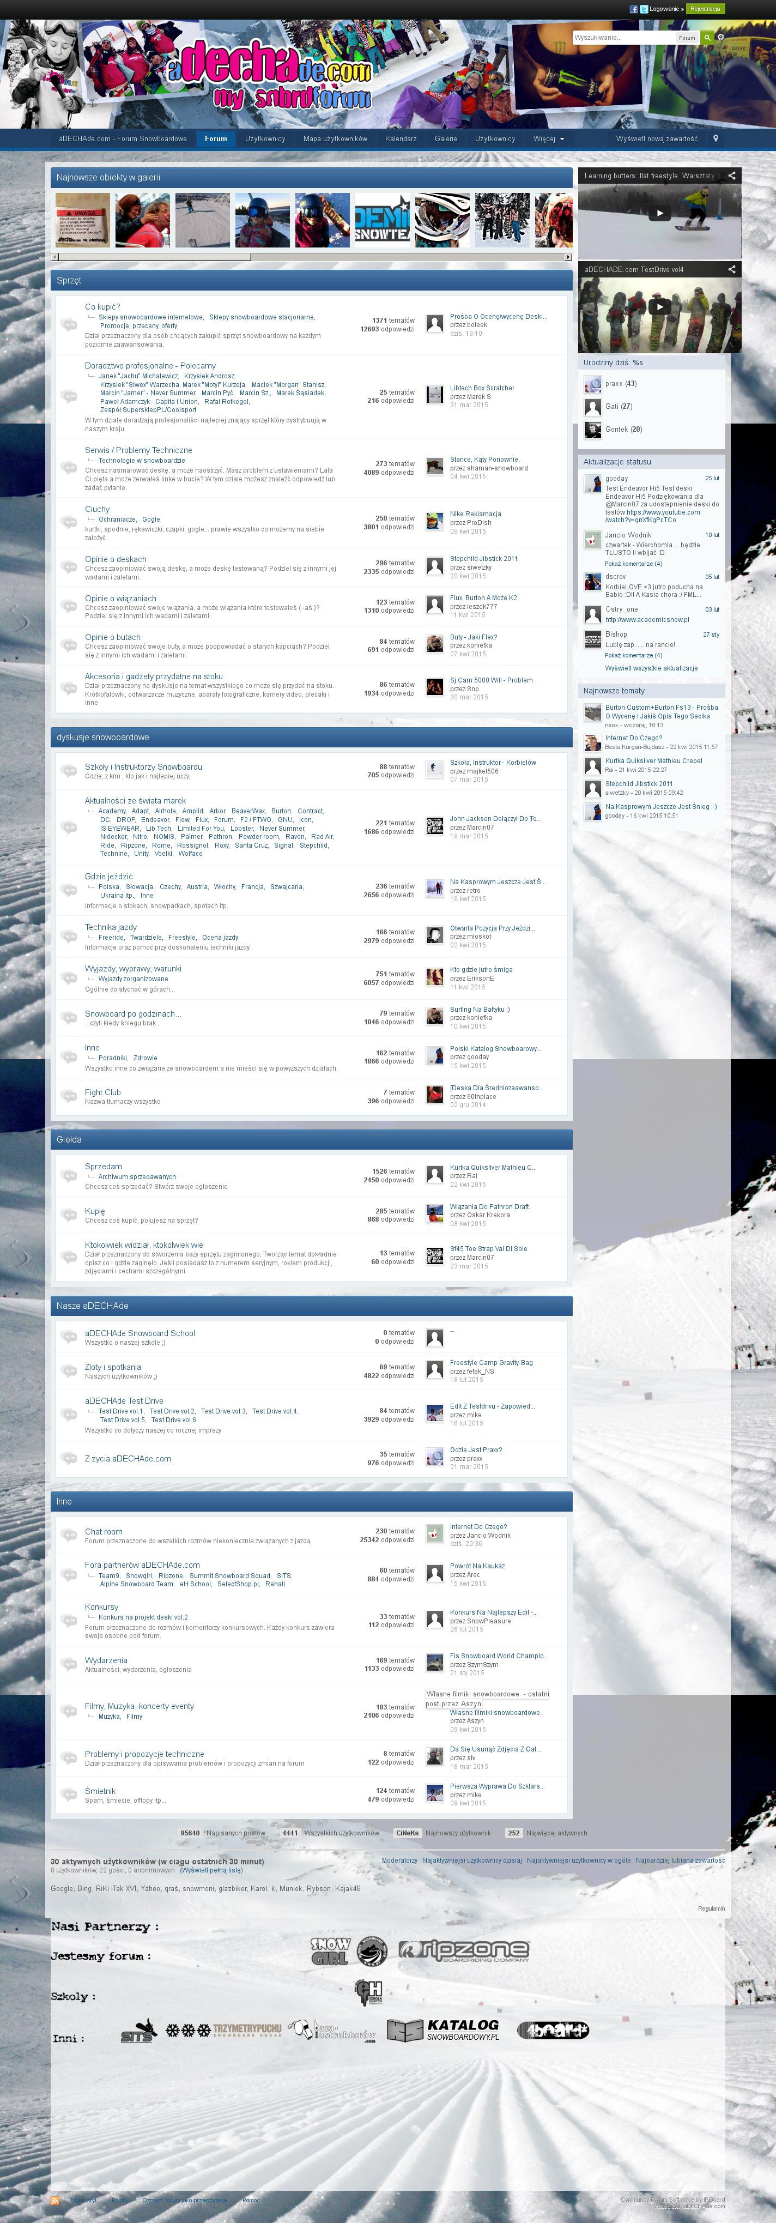This screenshot has height=2223, width=776.
Task: Click the Logowanie link
Action: 665,9
